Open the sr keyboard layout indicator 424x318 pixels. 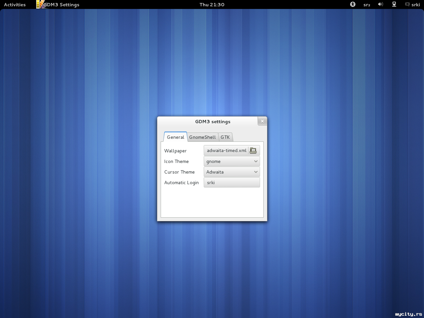tap(367, 5)
